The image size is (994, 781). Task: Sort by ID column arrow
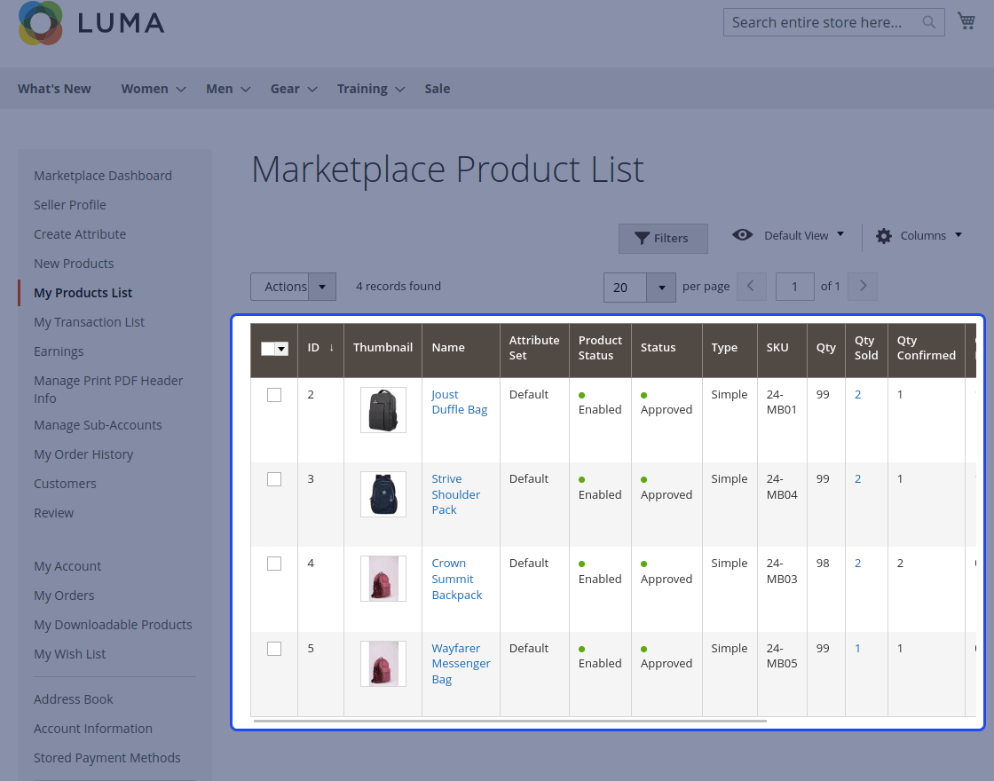coord(331,347)
